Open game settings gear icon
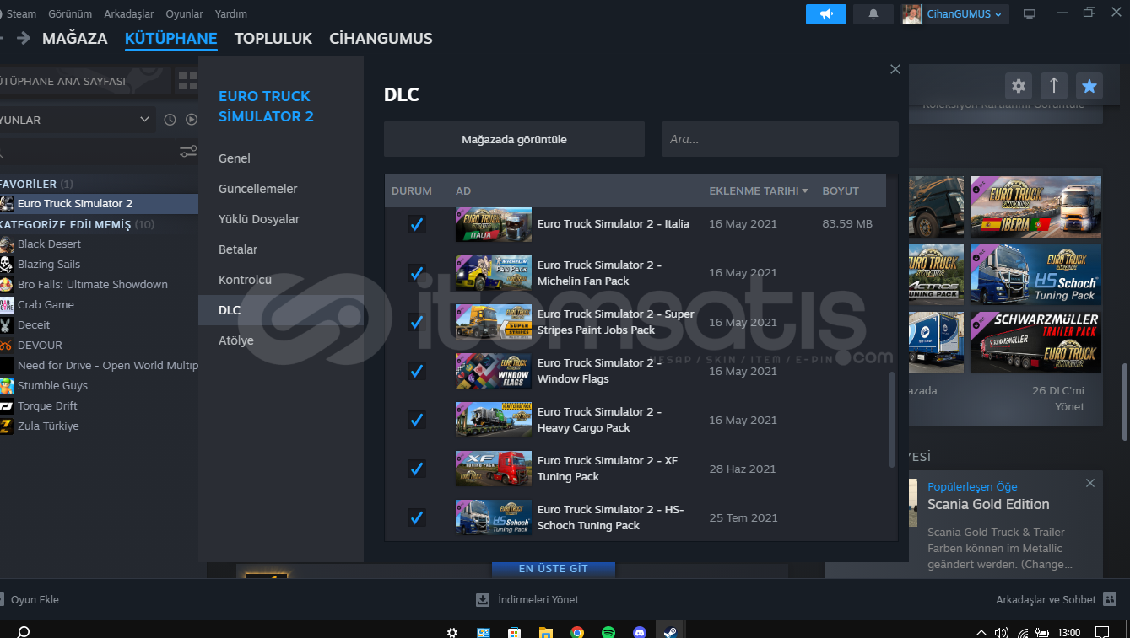 pos(1019,85)
